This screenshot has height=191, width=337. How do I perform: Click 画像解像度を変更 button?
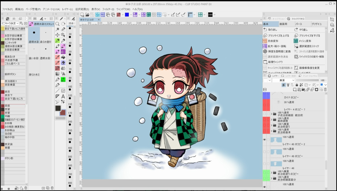(x=307, y=68)
